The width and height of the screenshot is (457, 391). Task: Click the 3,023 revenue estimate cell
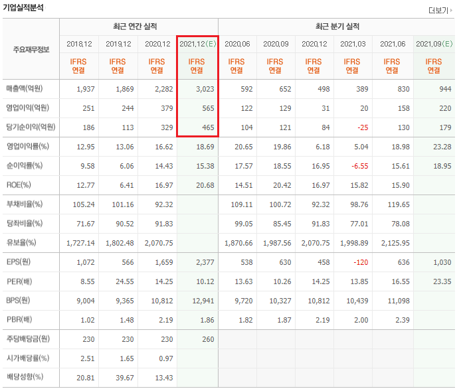pos(205,89)
